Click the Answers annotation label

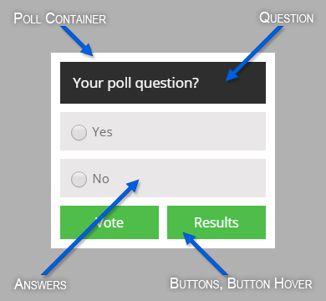coord(40,284)
